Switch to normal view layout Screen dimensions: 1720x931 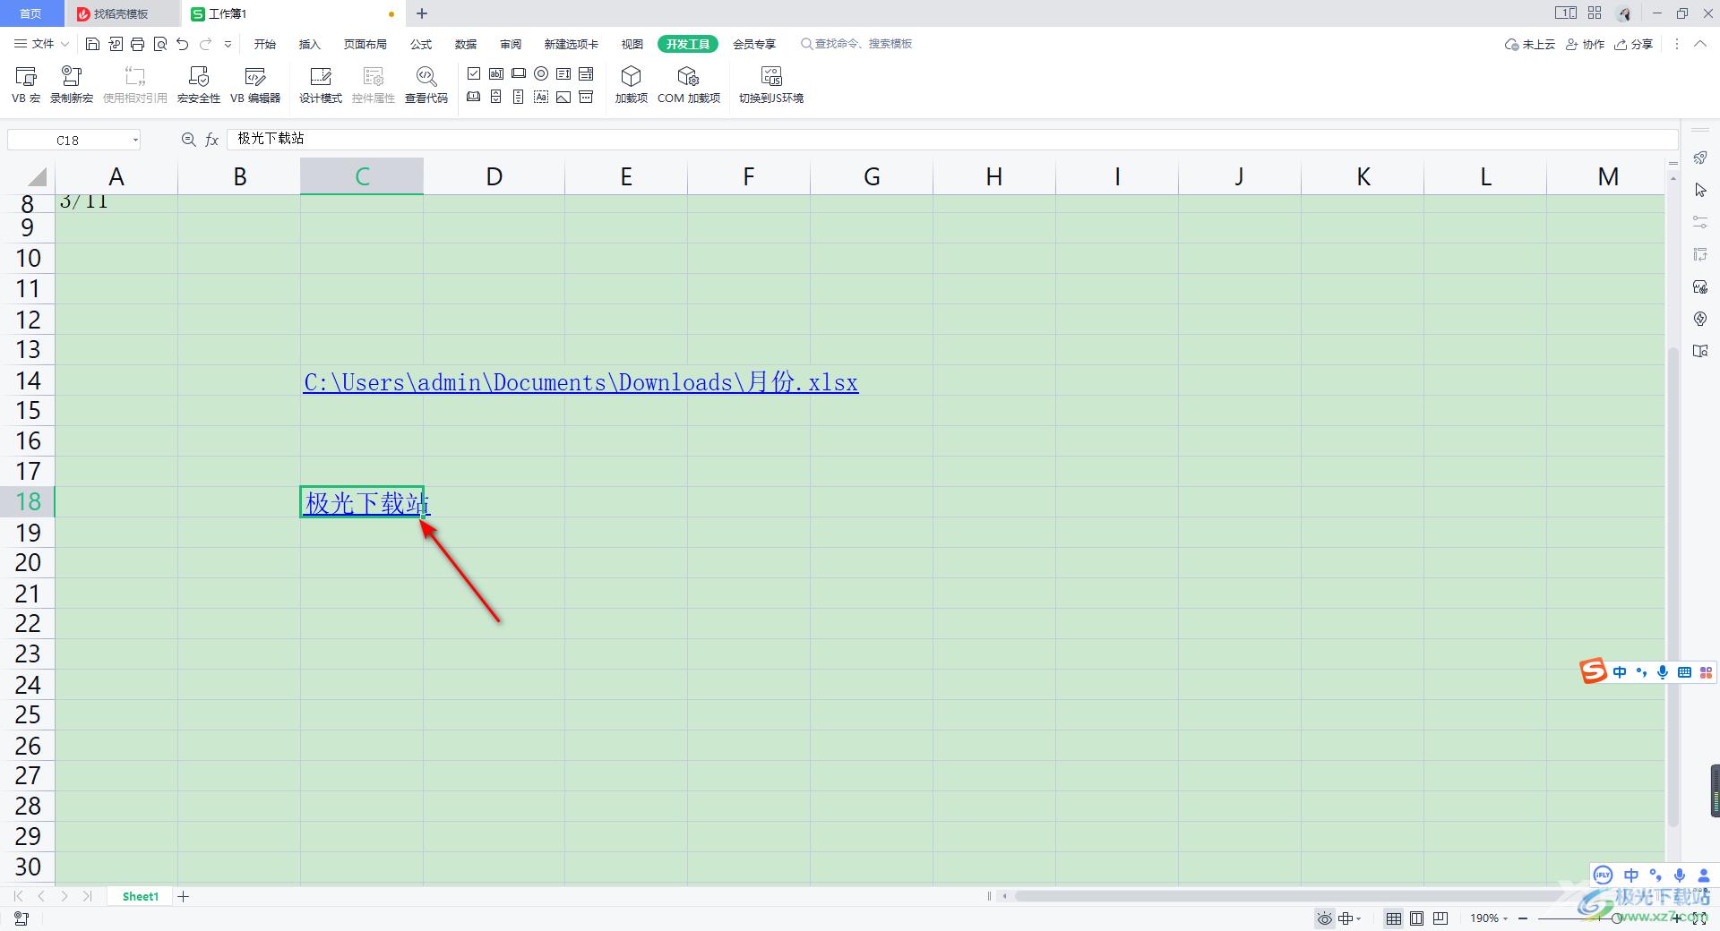(1394, 918)
